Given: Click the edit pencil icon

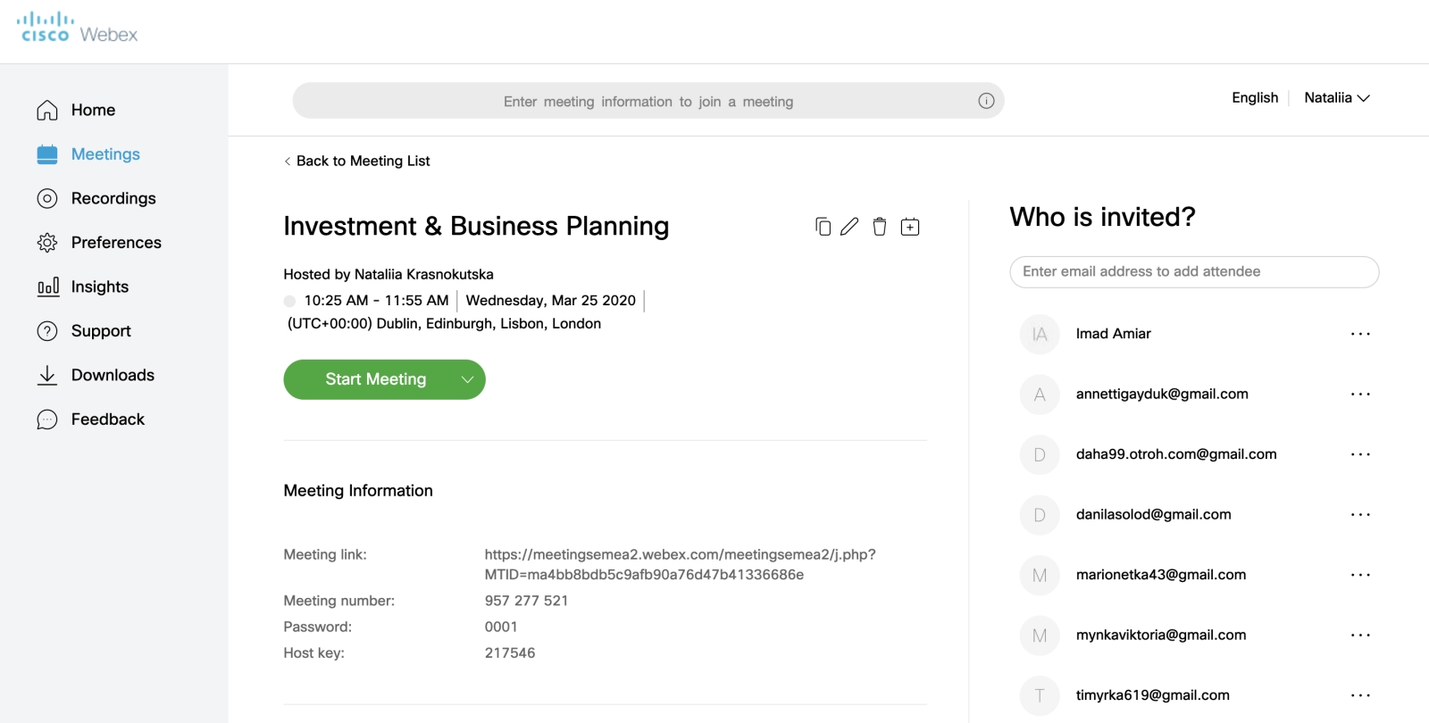Looking at the screenshot, I should pos(849,227).
